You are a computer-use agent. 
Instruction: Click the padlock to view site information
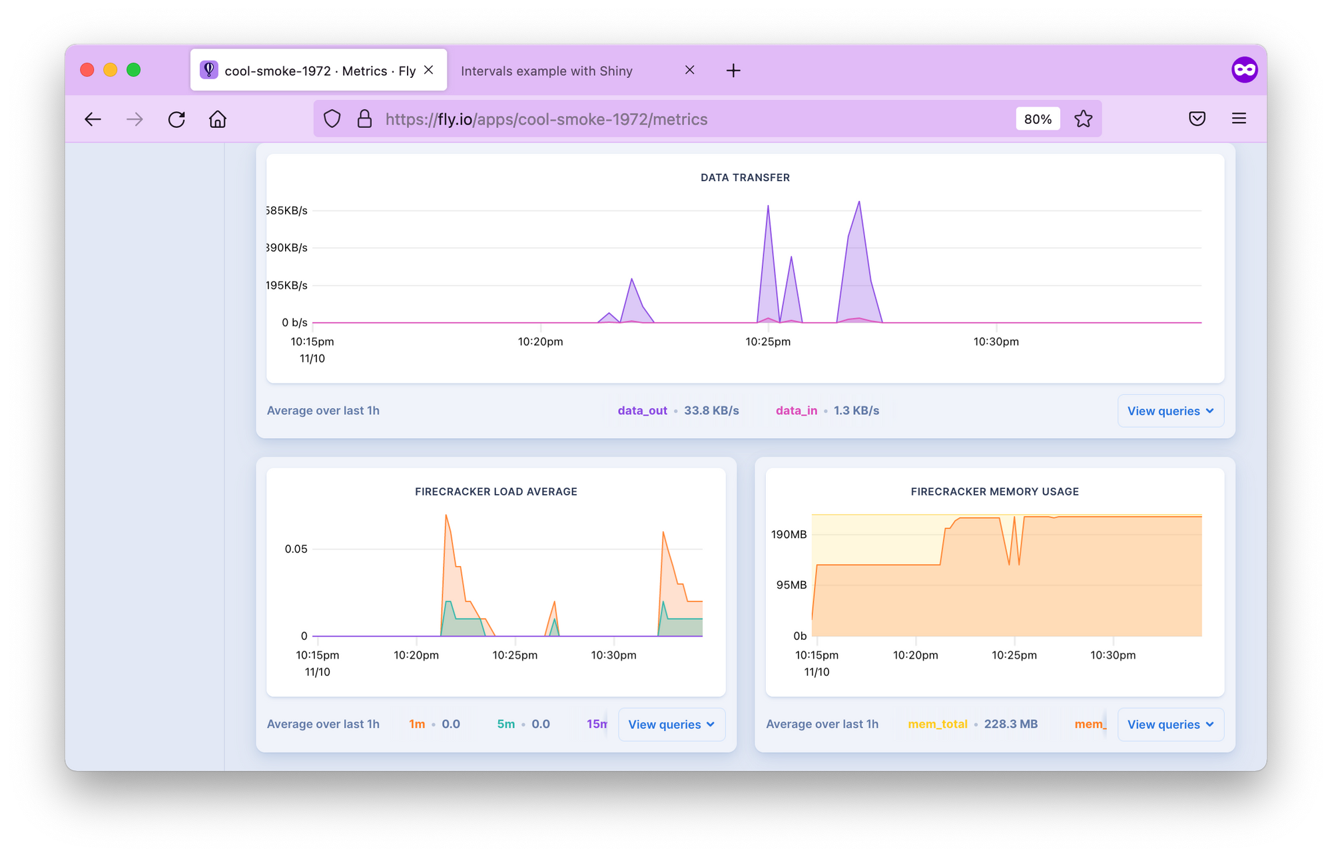[364, 119]
